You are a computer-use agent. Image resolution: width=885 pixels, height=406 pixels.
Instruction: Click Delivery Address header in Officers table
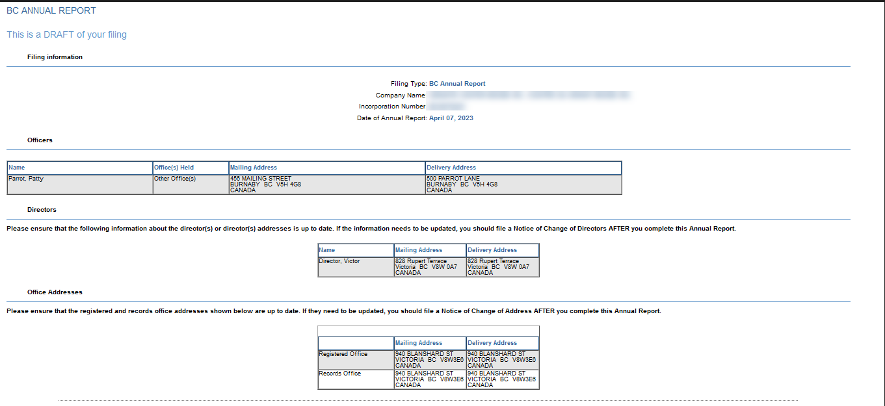[451, 168]
